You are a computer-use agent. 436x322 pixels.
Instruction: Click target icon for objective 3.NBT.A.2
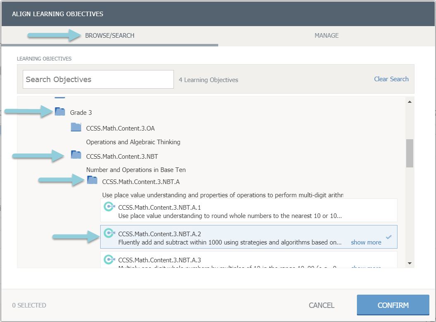point(109,233)
